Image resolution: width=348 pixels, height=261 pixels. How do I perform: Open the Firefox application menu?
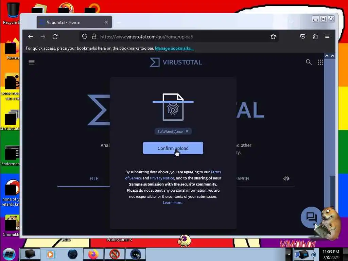tap(327, 36)
